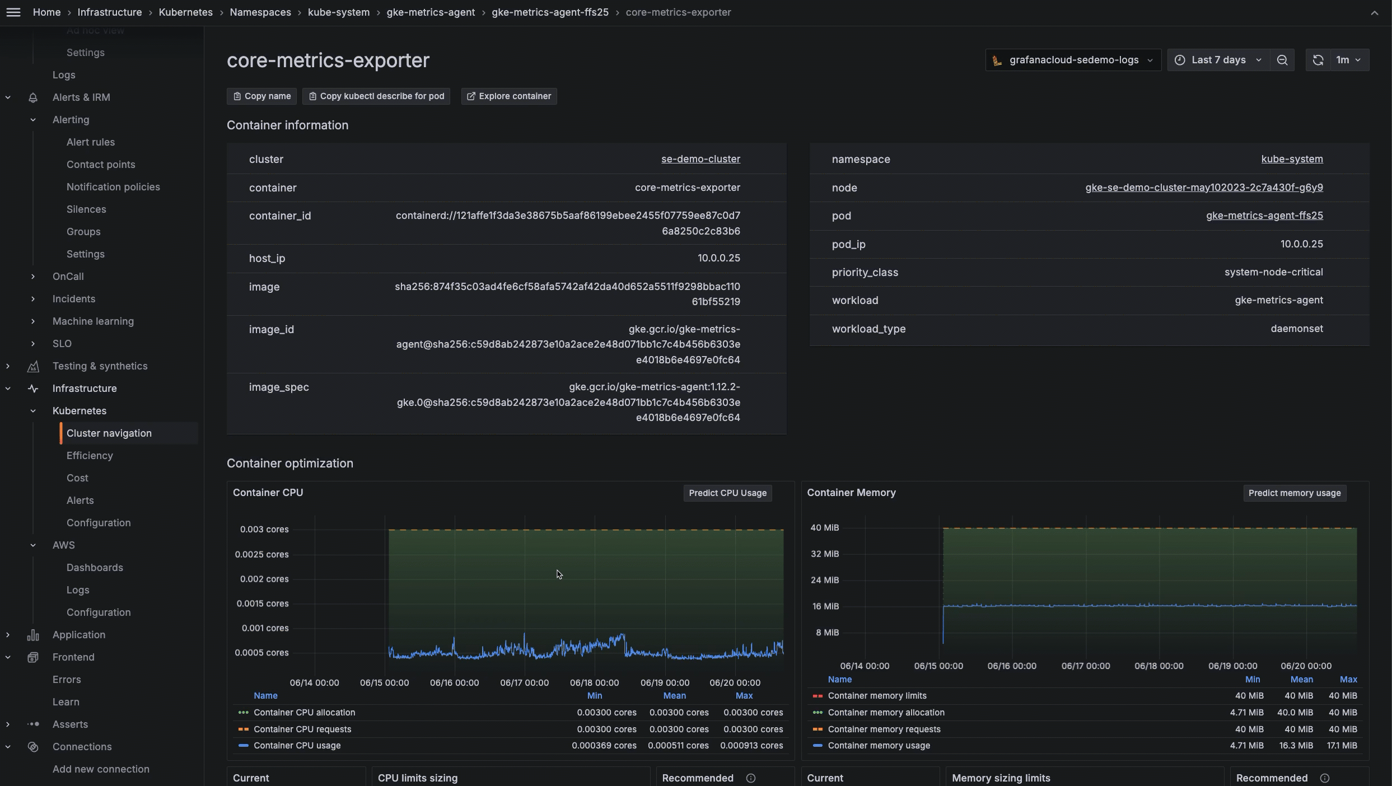Viewport: 1392px width, 786px height.
Task: Click the Kubernetes breadcrumb item
Action: [185, 12]
